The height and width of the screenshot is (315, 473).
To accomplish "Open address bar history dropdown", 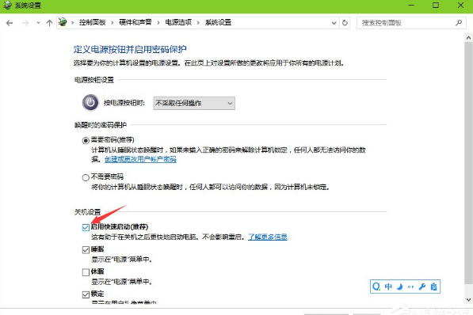I will pos(334,23).
